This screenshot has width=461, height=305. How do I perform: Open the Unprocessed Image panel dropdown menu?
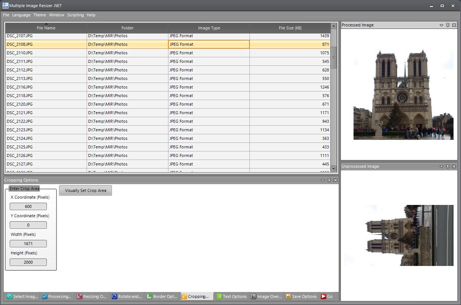coord(442,166)
